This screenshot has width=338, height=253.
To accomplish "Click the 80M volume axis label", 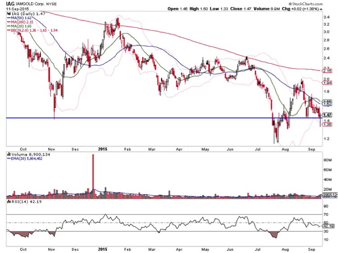I will [328, 160].
